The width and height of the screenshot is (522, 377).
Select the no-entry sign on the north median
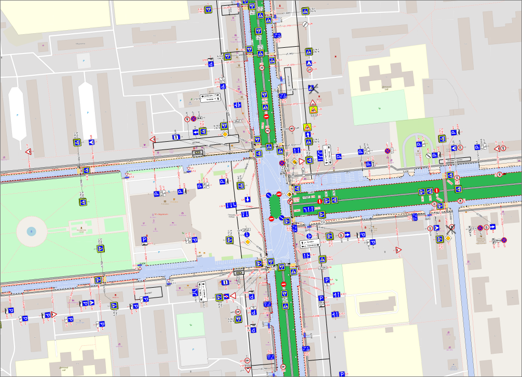(x=266, y=116)
